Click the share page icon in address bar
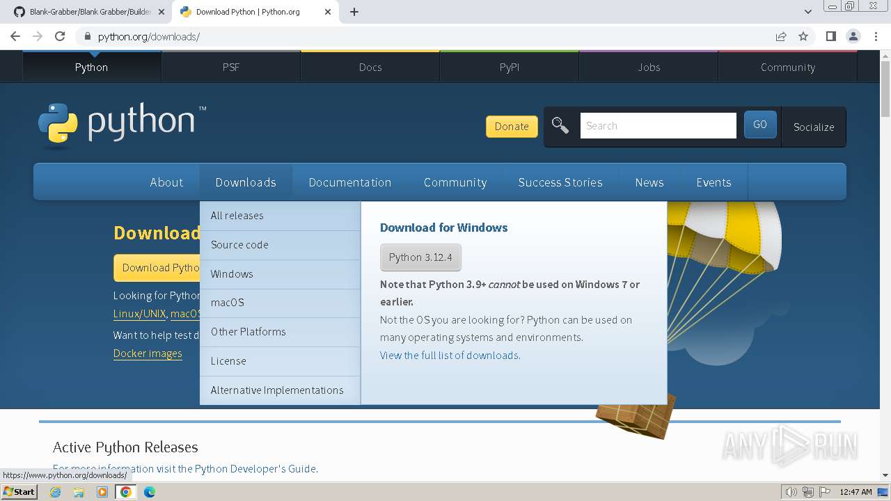Screen dimensions: 891x501 pyautogui.click(x=781, y=36)
